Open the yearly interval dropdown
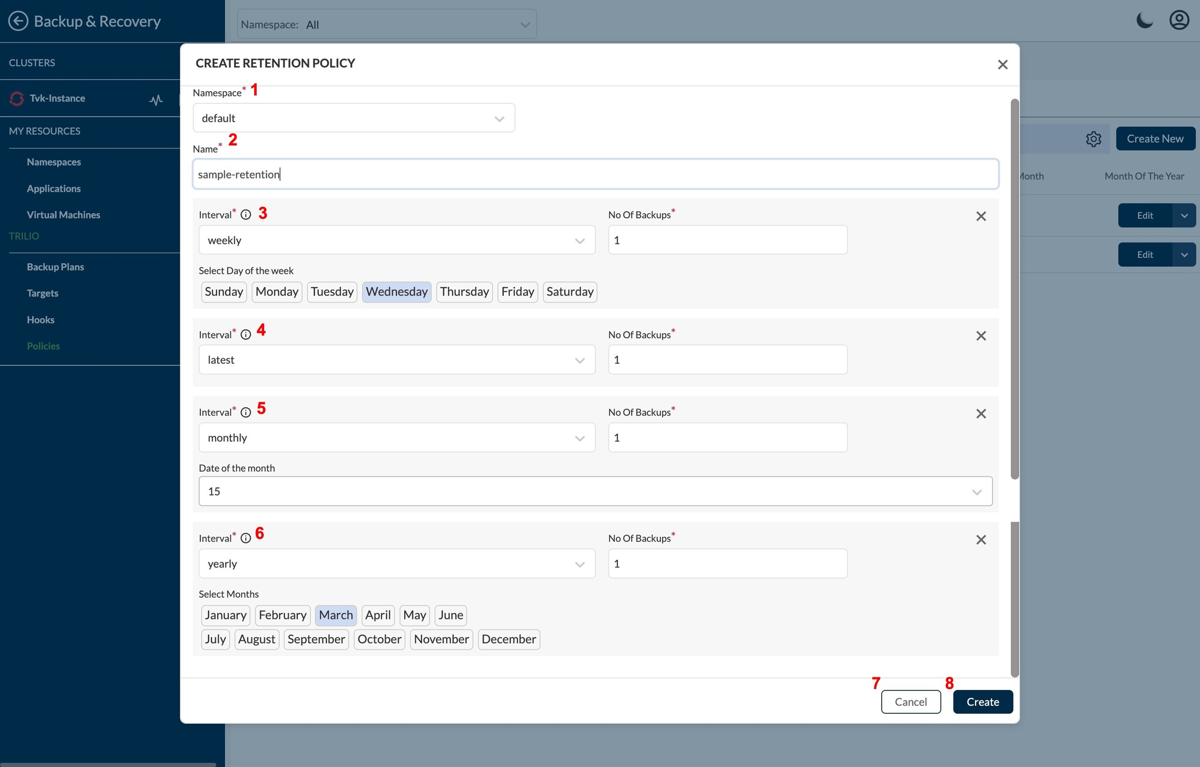 click(396, 564)
